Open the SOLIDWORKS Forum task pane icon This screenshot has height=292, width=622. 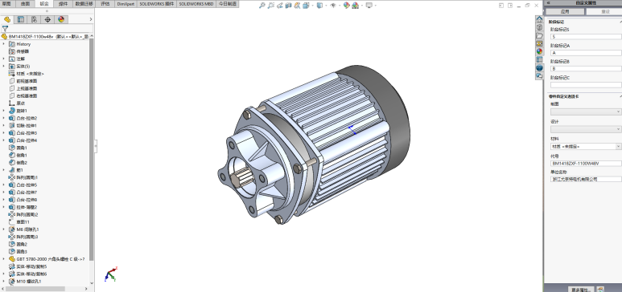point(539,76)
